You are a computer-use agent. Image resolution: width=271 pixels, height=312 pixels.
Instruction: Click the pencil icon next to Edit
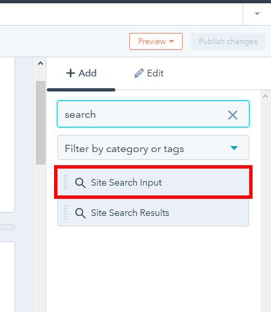point(139,73)
